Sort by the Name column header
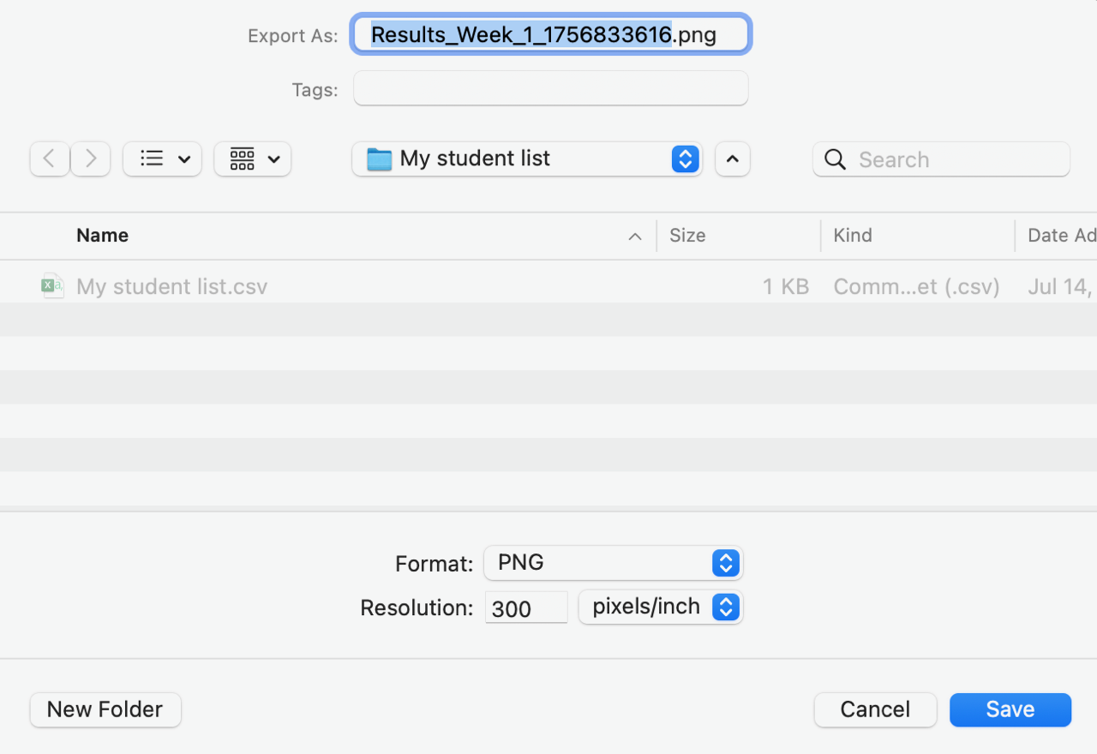 (103, 236)
